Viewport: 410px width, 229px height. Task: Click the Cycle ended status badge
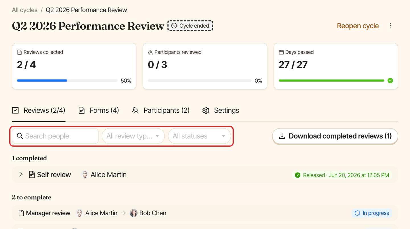[x=190, y=26]
